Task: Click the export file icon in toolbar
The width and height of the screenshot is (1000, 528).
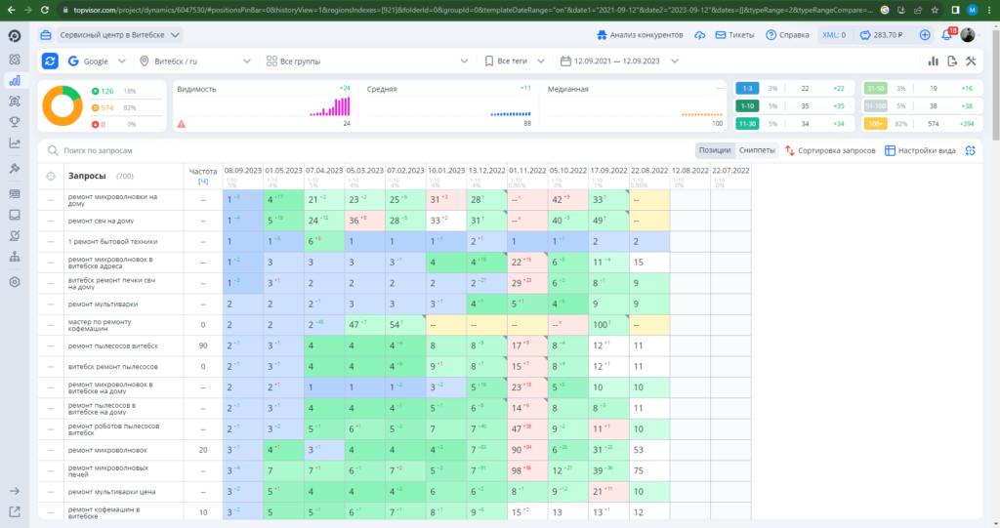Action: (x=952, y=61)
